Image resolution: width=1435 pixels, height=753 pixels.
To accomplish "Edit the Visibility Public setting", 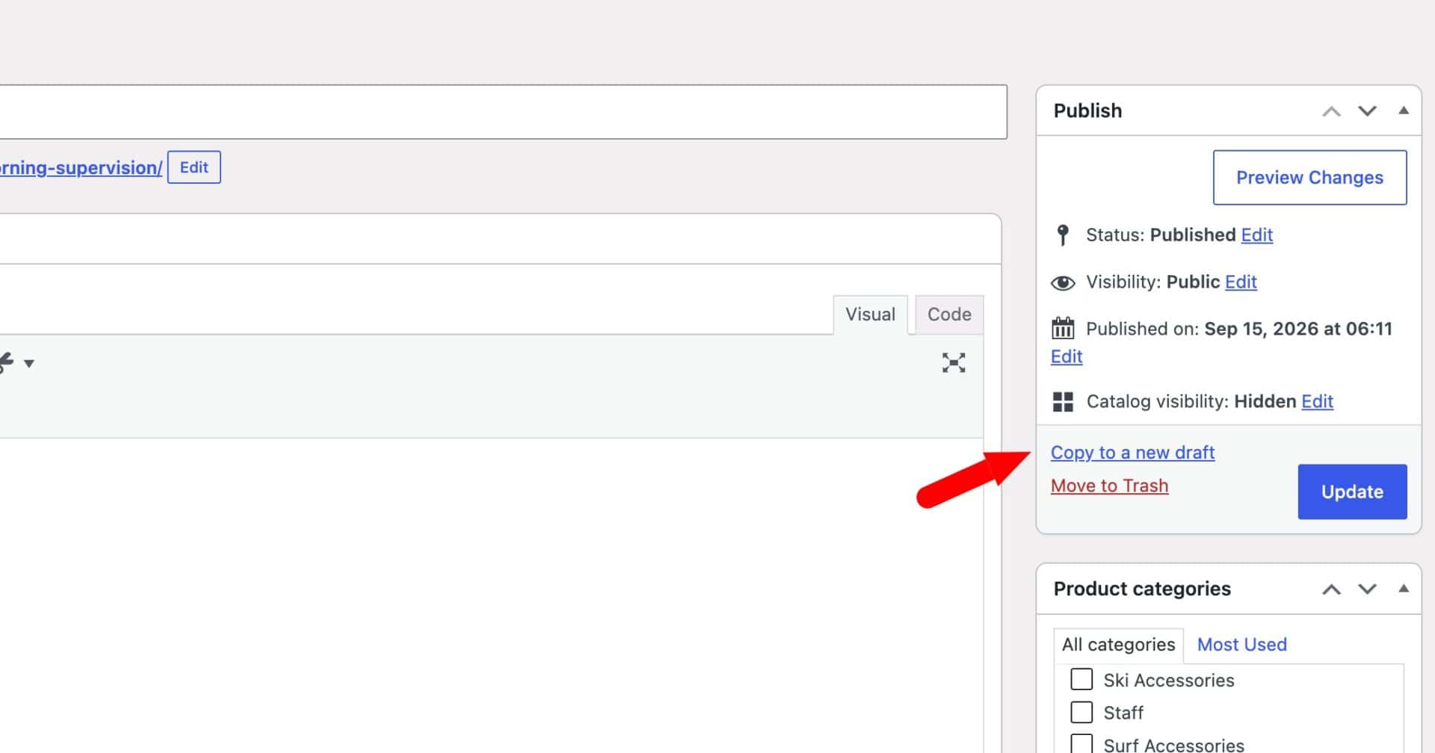I will (x=1241, y=282).
